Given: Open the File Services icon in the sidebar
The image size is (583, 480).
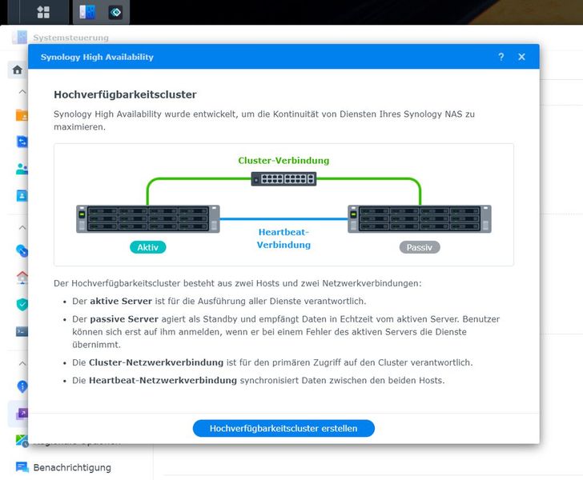Looking at the screenshot, I should tap(22, 142).
